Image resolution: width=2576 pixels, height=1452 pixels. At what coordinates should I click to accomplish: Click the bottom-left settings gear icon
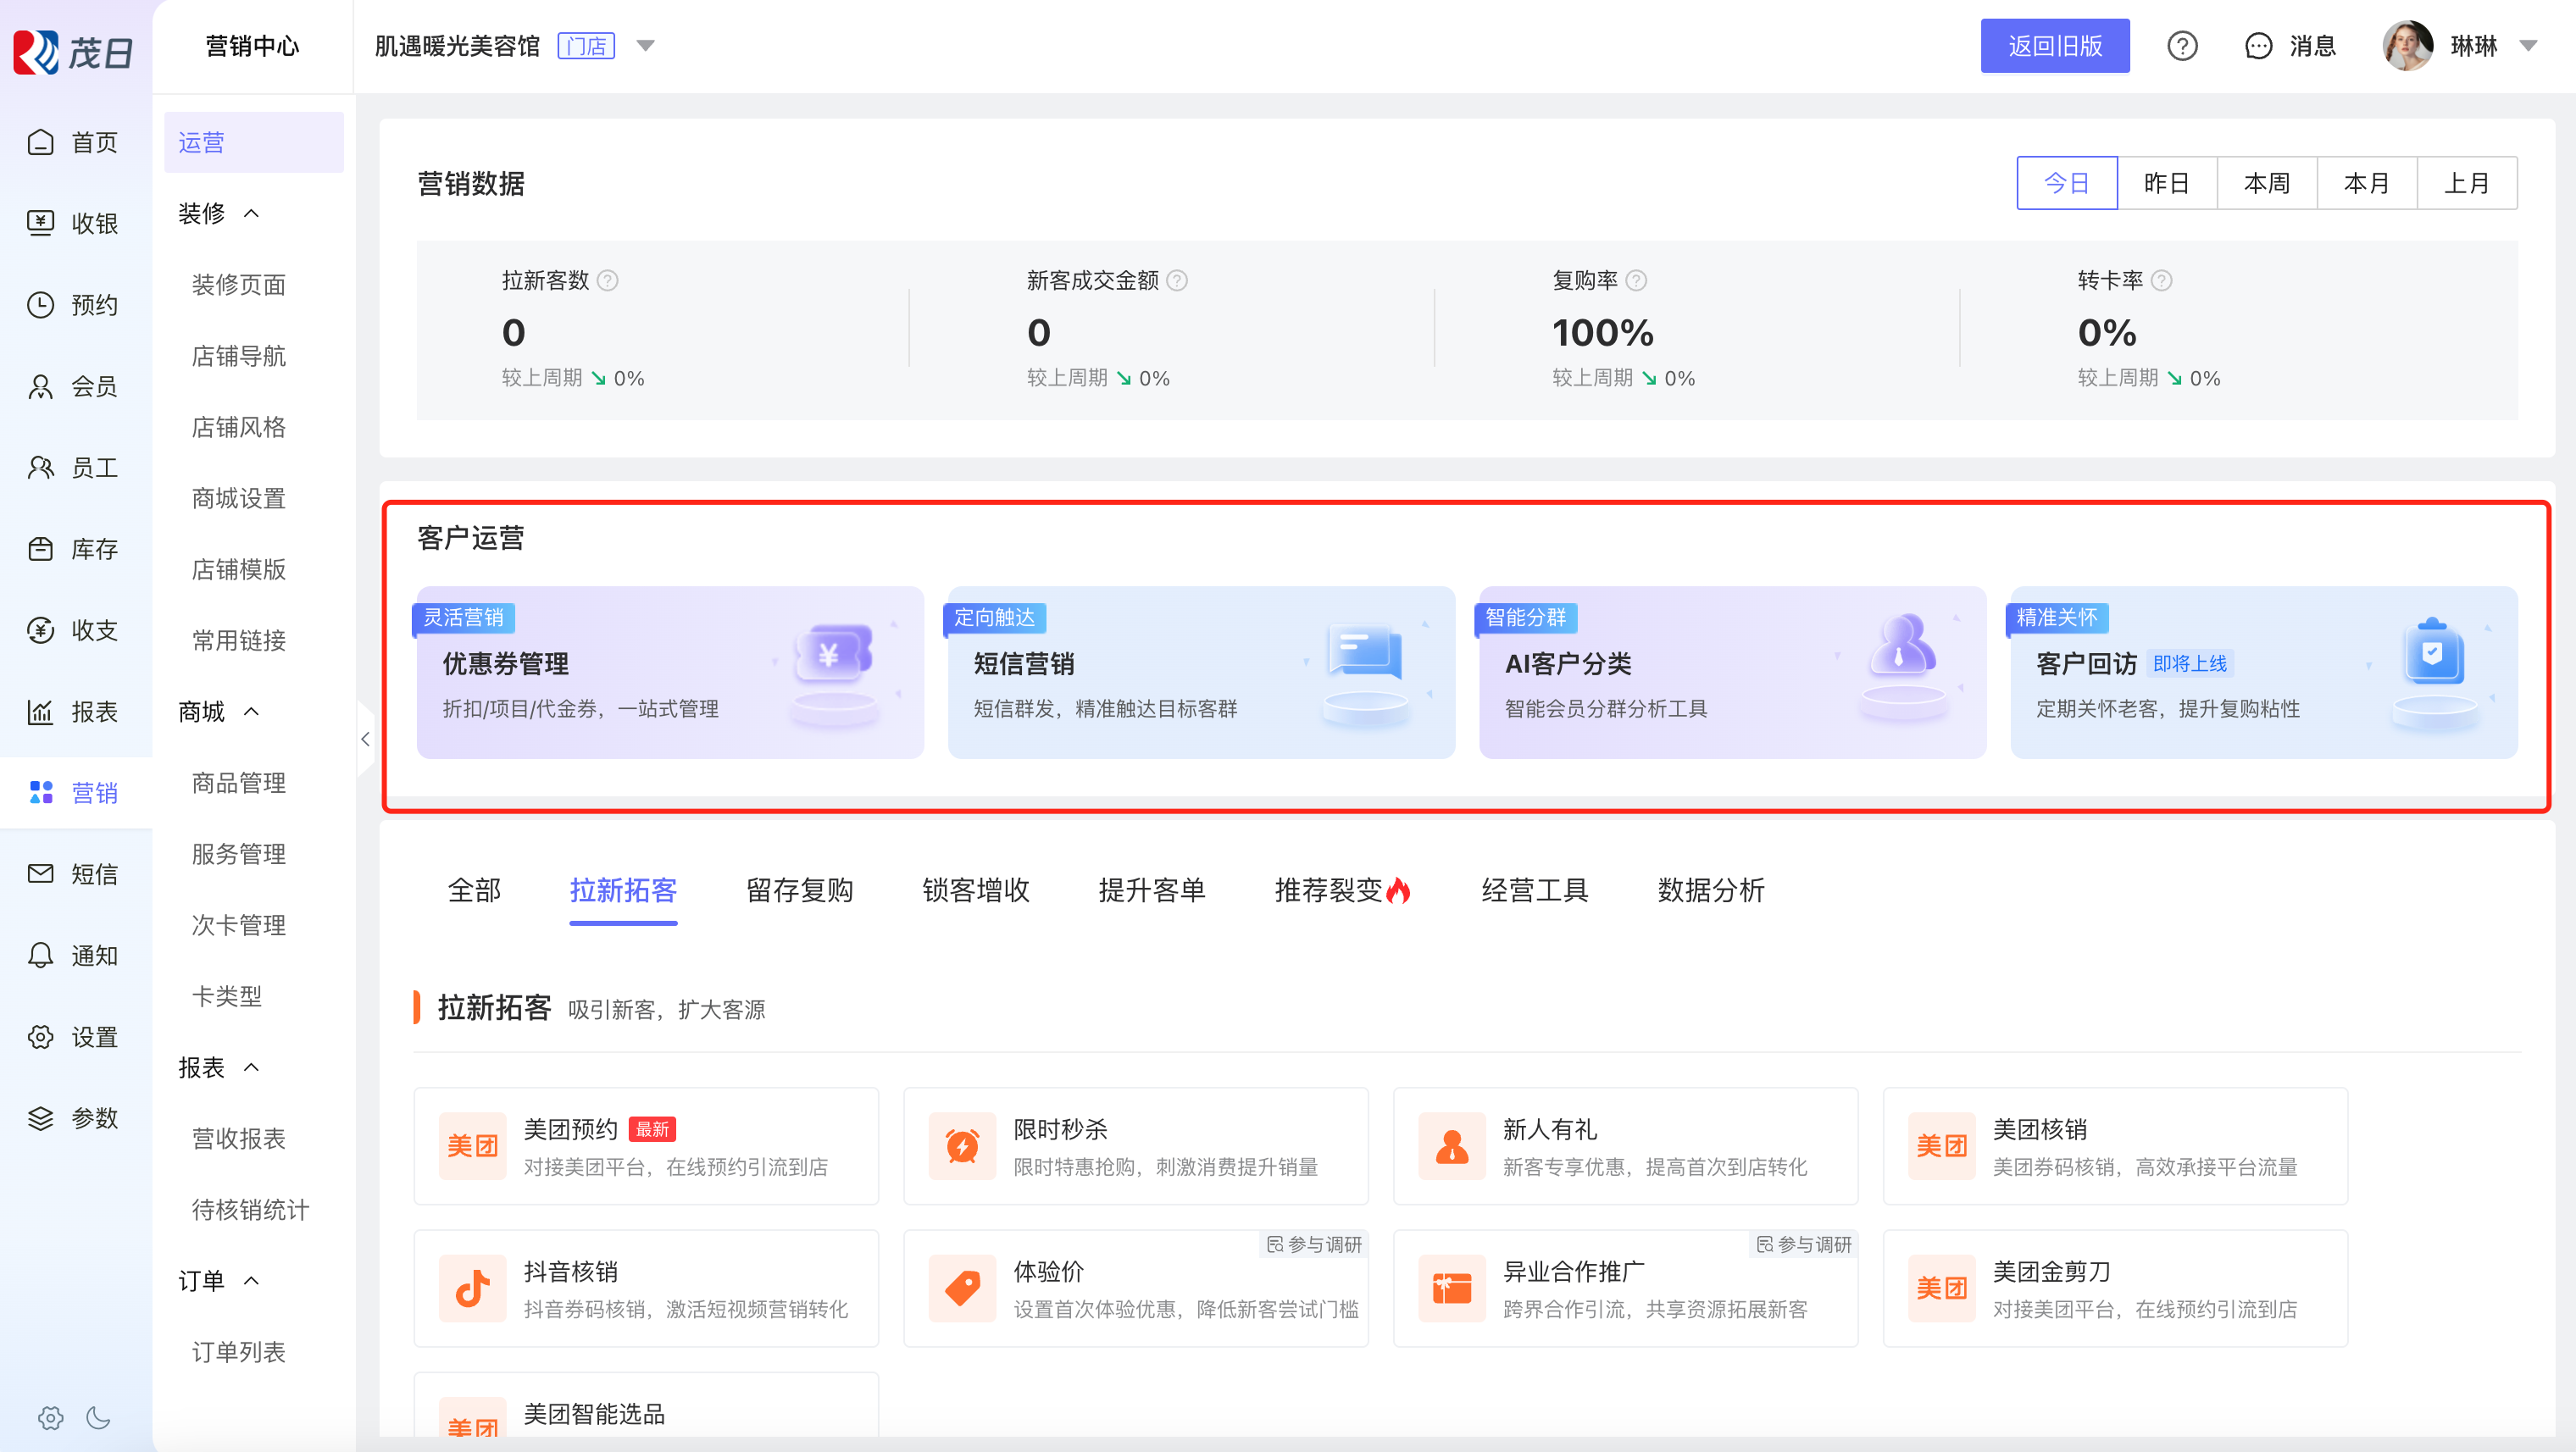50,1417
